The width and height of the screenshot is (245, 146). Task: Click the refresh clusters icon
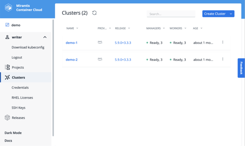[x=94, y=13]
